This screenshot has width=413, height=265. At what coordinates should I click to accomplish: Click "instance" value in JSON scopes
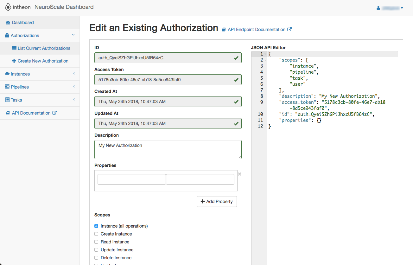(303, 66)
